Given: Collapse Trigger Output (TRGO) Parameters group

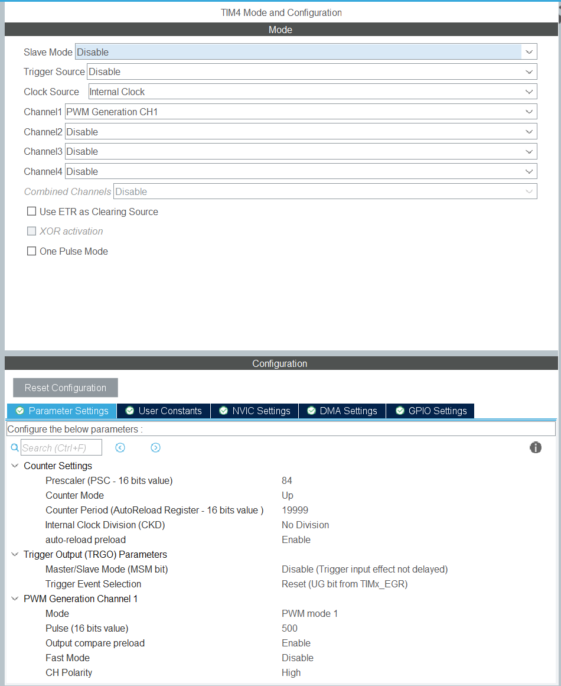Looking at the screenshot, I should [15, 554].
